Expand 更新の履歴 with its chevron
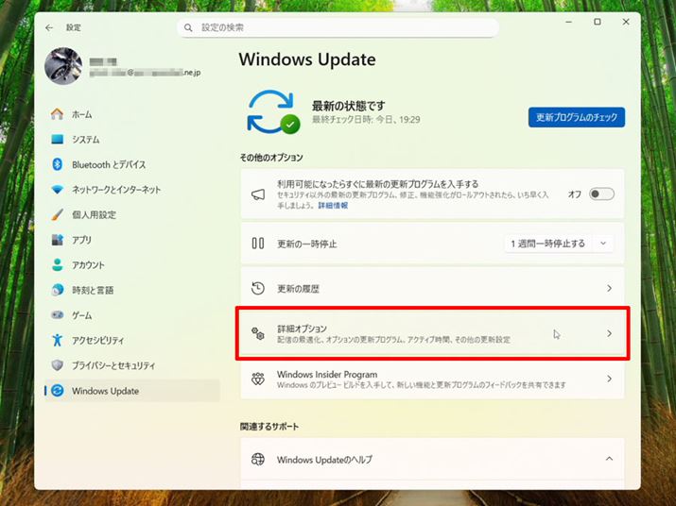This screenshot has height=506, width=676. (609, 288)
